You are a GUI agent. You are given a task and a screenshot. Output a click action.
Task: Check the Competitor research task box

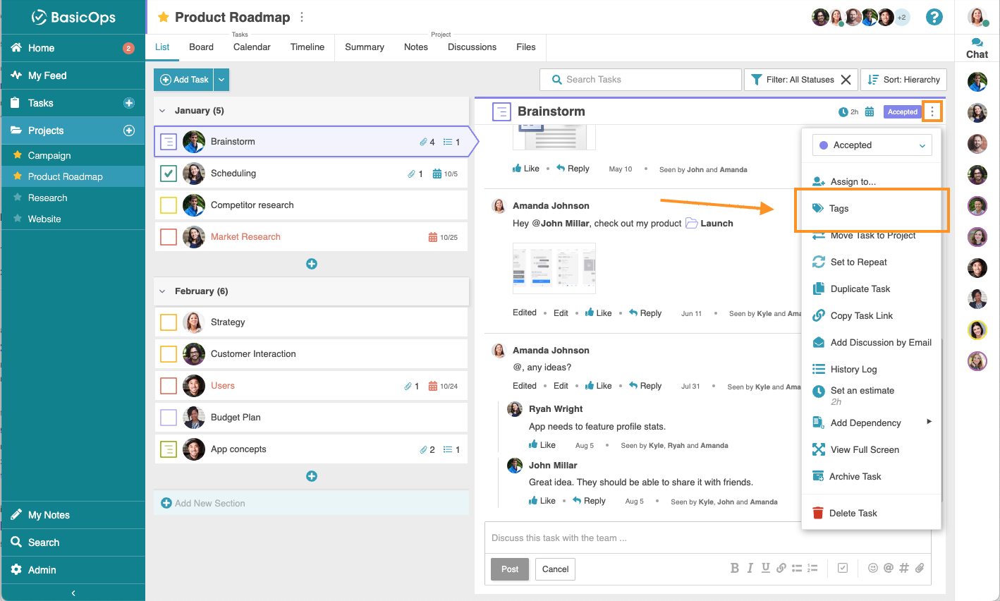pyautogui.click(x=169, y=205)
